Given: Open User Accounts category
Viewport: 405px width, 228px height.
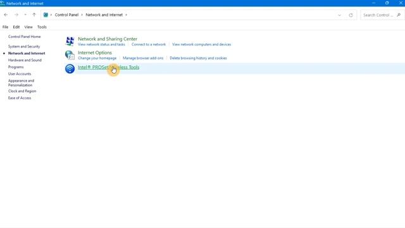Looking at the screenshot, I should 20,74.
